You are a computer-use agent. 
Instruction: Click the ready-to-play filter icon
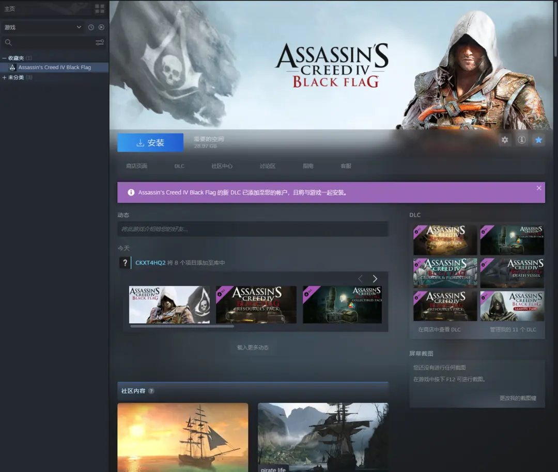click(x=101, y=27)
